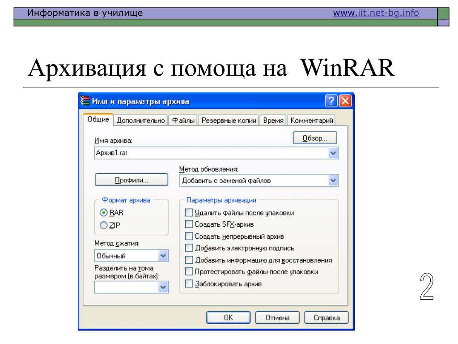Click the Метод обновления label
Screen dimensions: 458x344
(x=208, y=169)
